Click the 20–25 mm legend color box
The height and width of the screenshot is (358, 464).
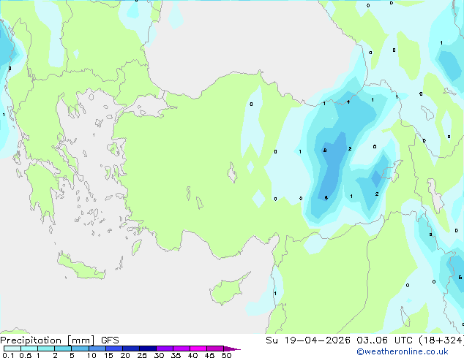131,349
